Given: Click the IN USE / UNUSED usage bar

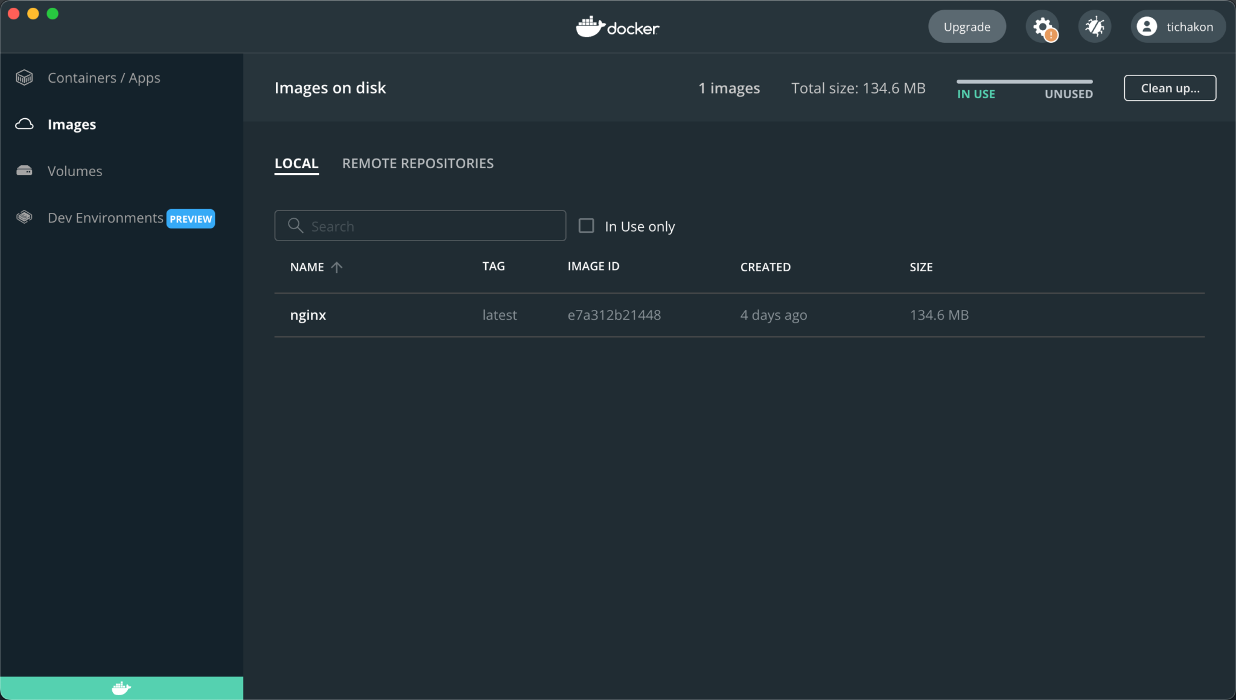Looking at the screenshot, I should click(x=1024, y=81).
